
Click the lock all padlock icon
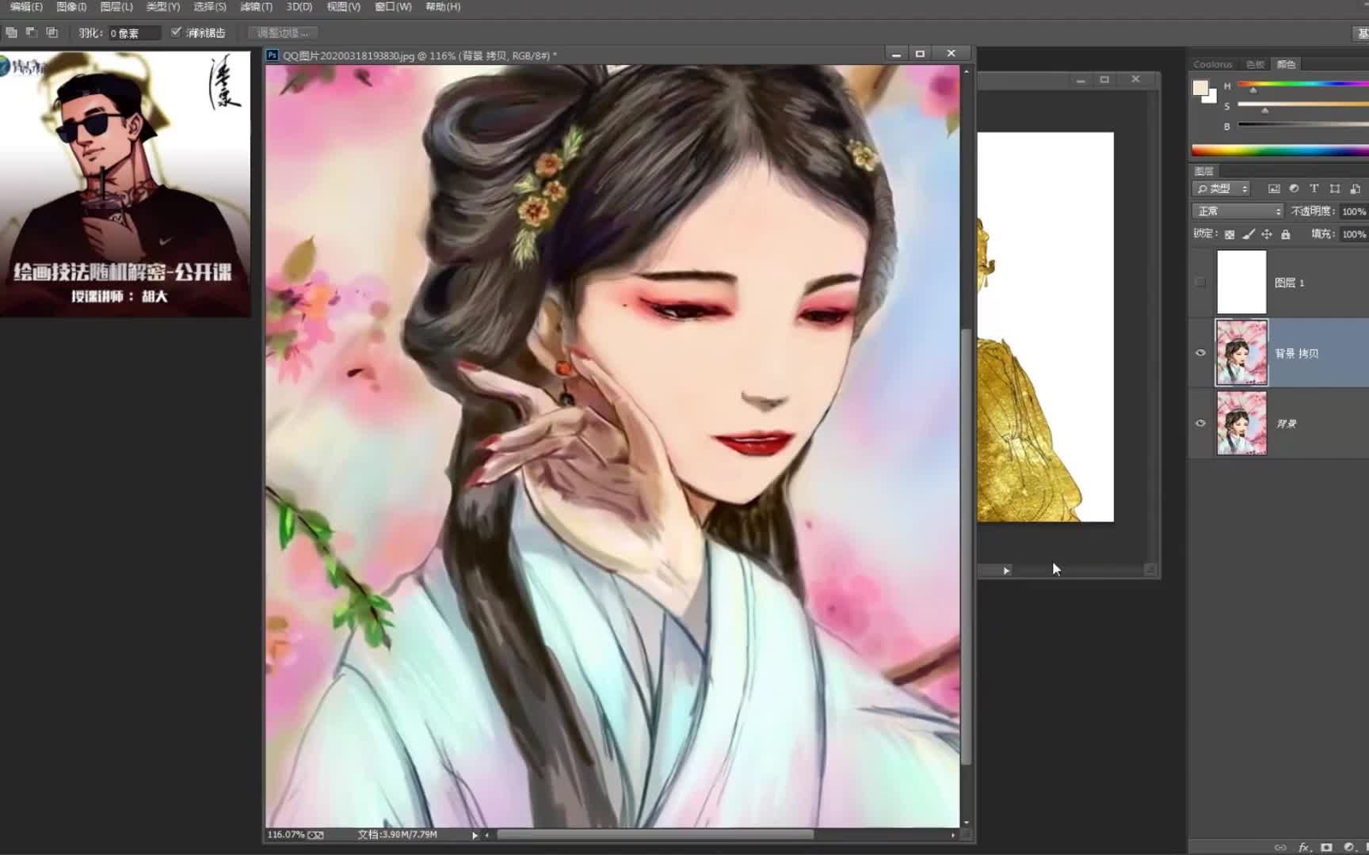(x=1286, y=235)
